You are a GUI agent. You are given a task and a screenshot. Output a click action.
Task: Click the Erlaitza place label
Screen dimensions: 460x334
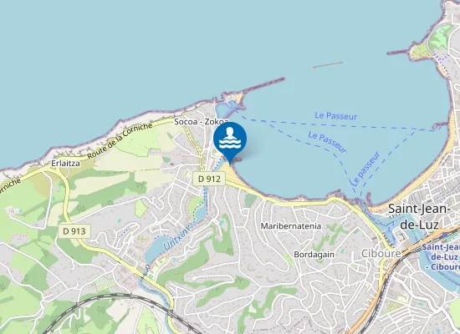tap(65, 163)
